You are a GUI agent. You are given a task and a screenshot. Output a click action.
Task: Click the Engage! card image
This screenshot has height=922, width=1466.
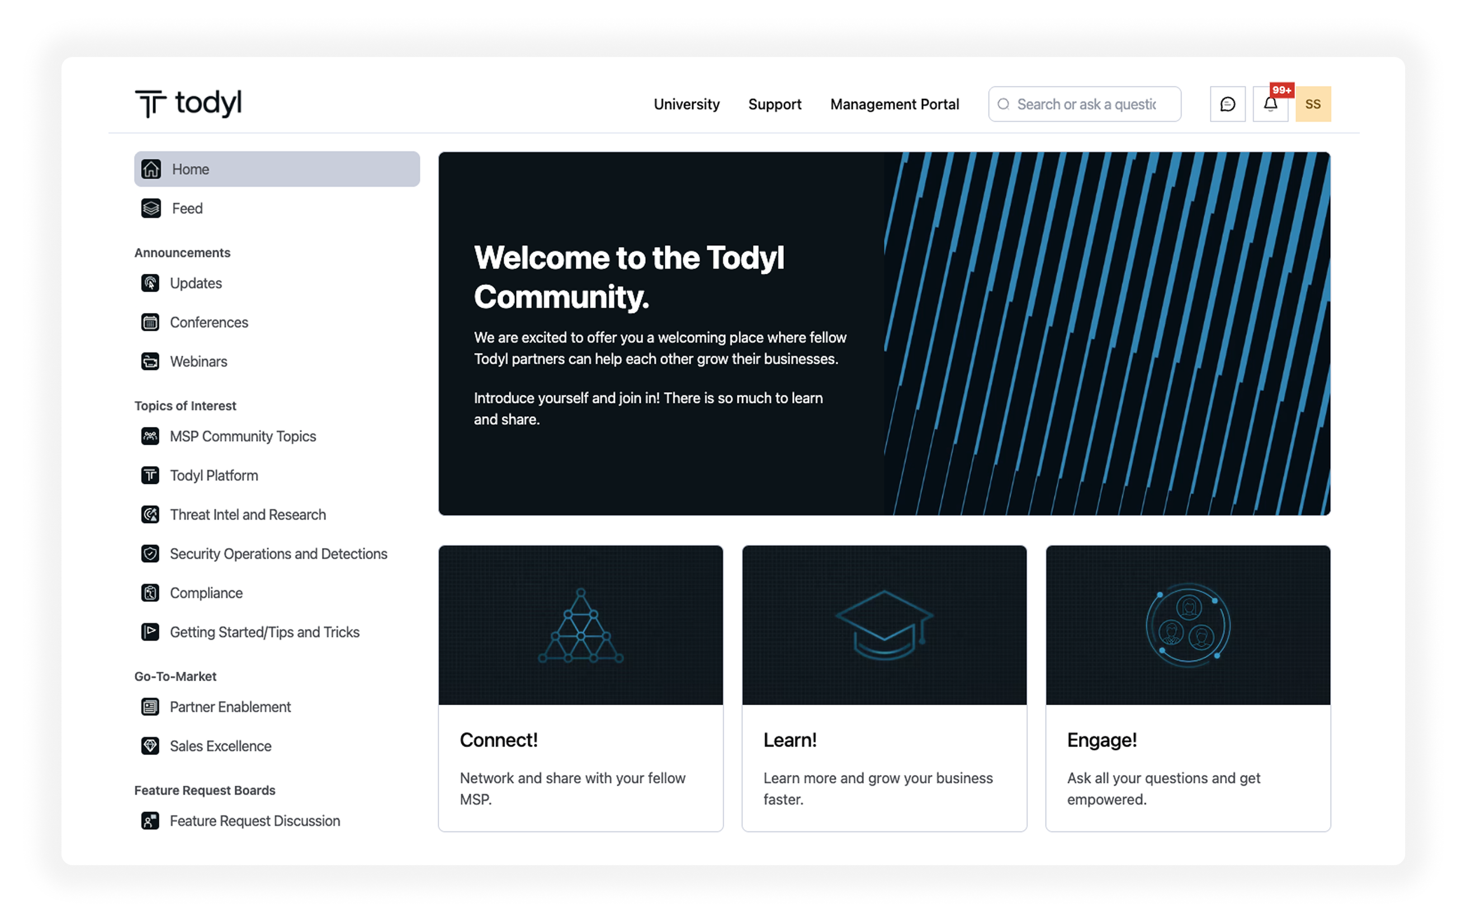pyautogui.click(x=1188, y=625)
